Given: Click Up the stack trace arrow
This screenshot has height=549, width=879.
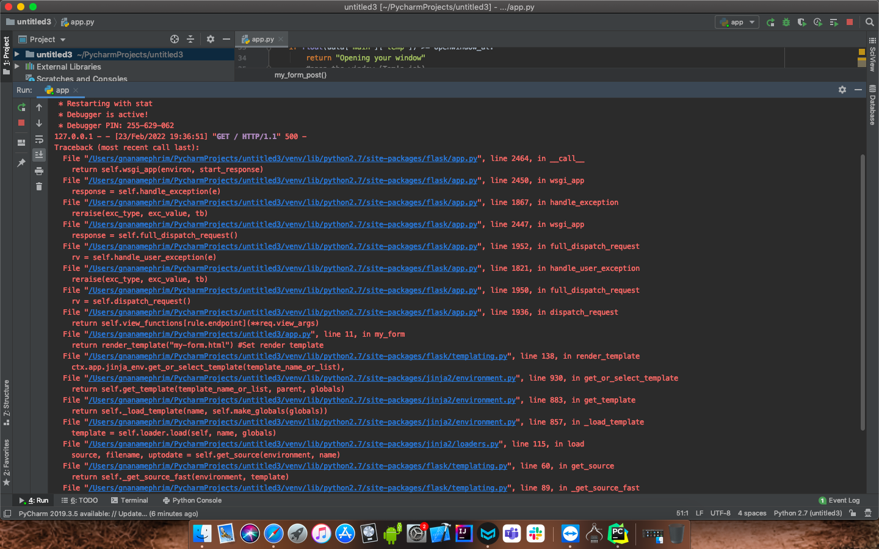Looking at the screenshot, I should 39,107.
